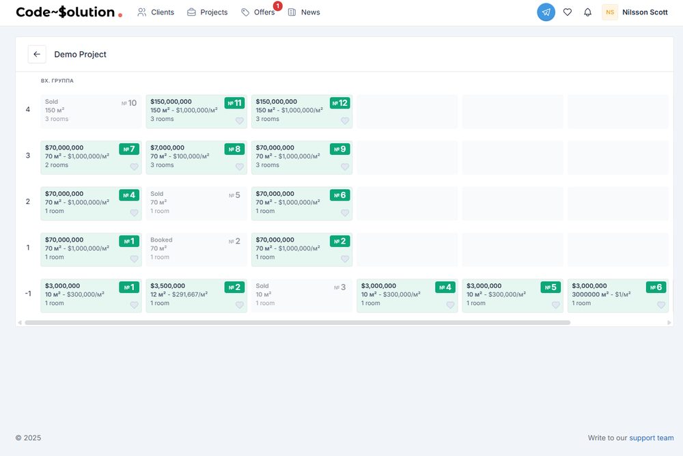Click the © 2025 footer text
Viewport: 683px width, 456px height.
[28, 438]
